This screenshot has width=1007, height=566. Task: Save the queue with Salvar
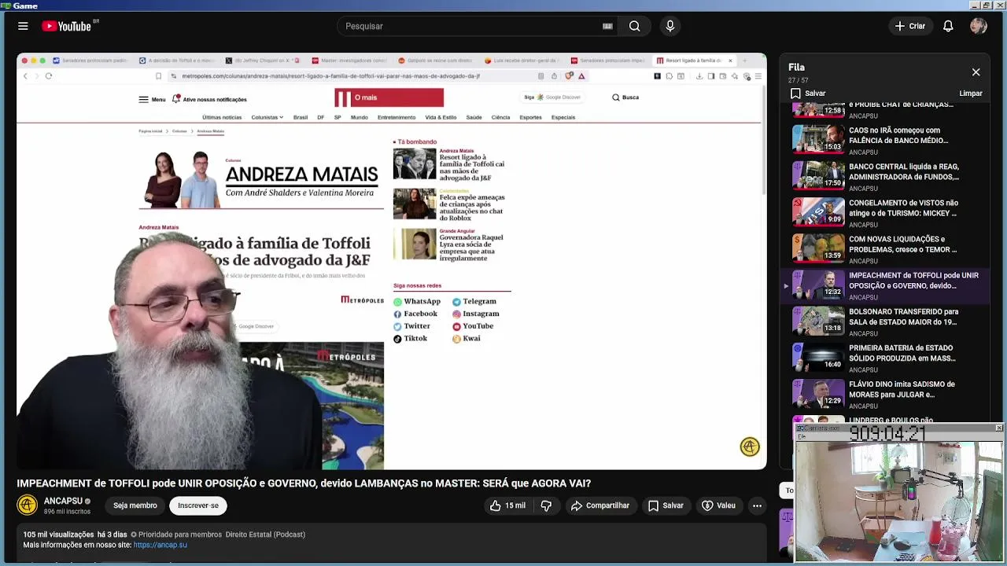[x=808, y=94]
